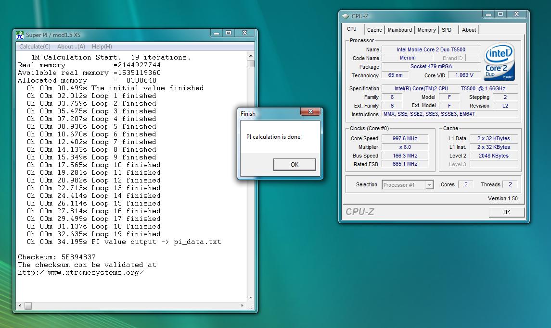Click the Super PI horizontal scrollbar thumb
This screenshot has height=328, width=551.
28,305
